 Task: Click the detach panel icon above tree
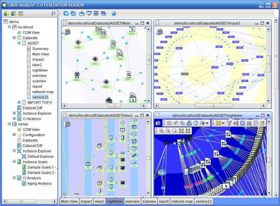tap(53, 13)
